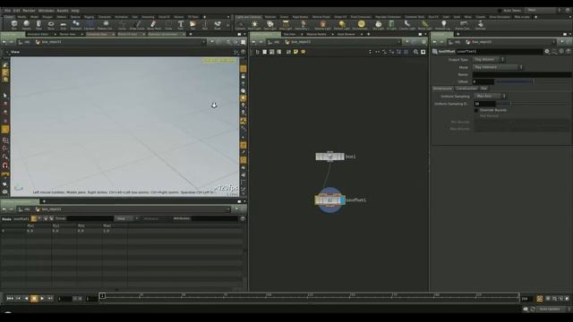Click the View label in viewport header

tap(15, 52)
